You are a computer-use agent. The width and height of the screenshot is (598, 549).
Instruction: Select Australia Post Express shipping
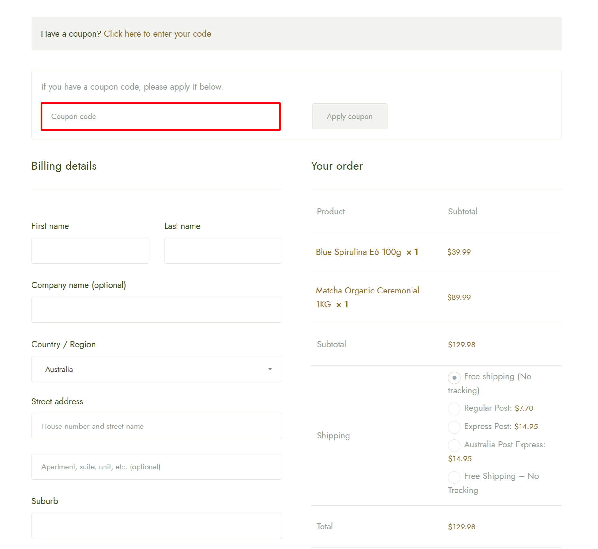(x=454, y=446)
